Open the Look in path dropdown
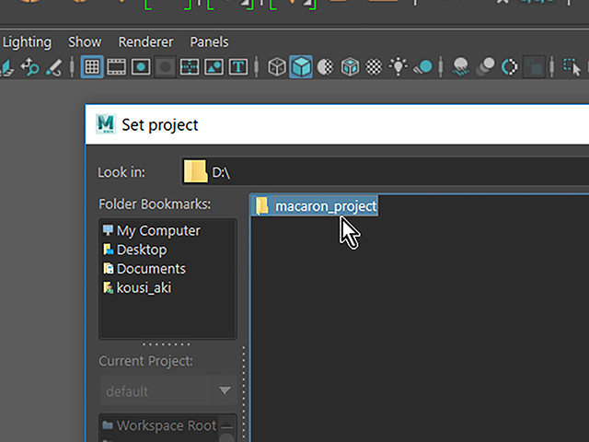The image size is (589, 442). point(385,172)
